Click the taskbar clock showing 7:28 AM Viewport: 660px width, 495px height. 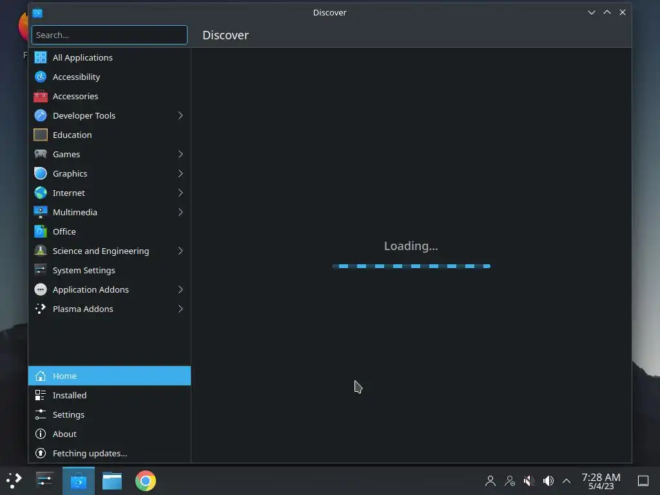tap(601, 481)
